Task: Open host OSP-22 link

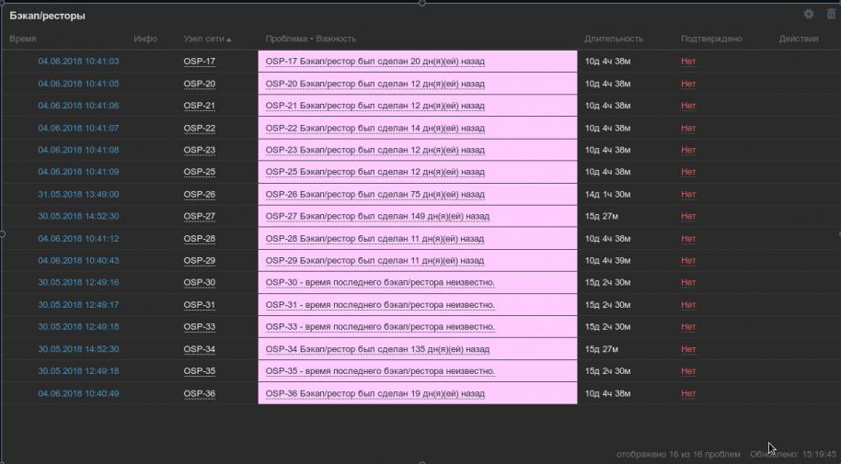Action: [199, 128]
